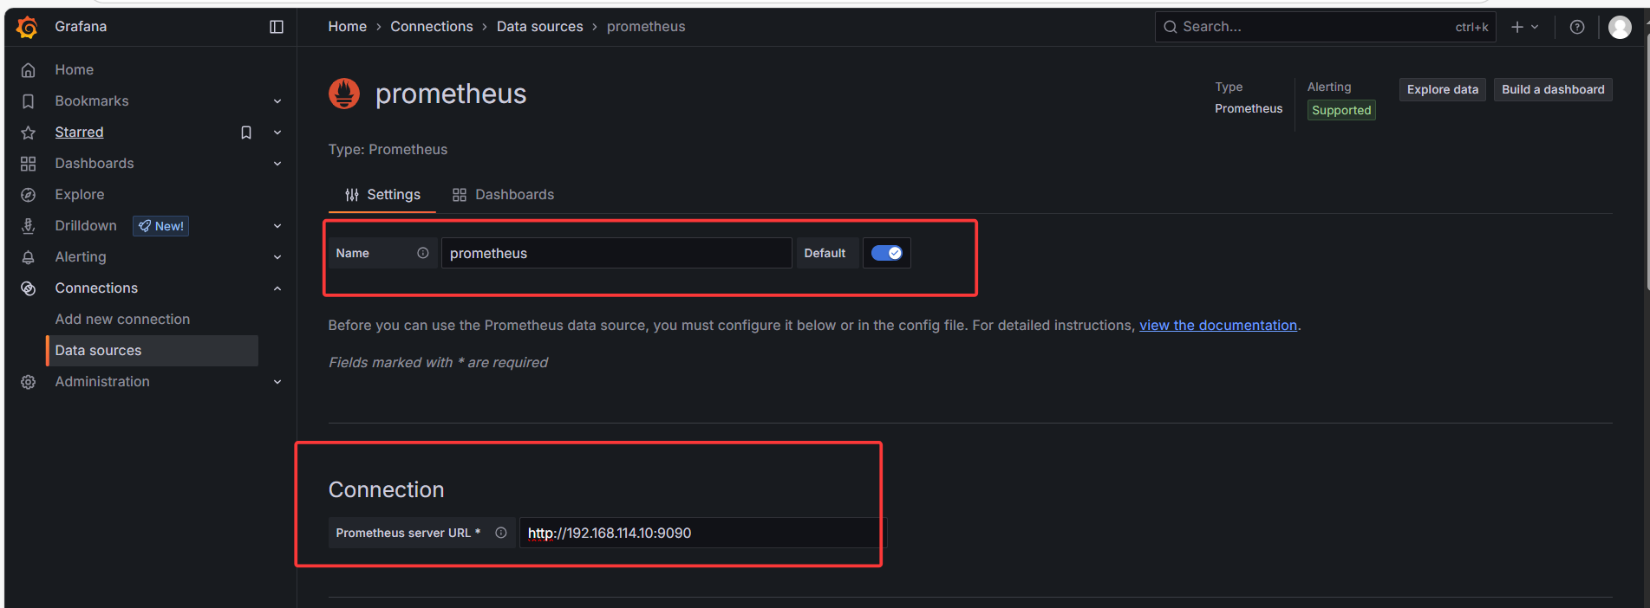Viewport: 1650px width, 608px height.
Task: Expand the Administration section chevron
Action: click(x=277, y=382)
